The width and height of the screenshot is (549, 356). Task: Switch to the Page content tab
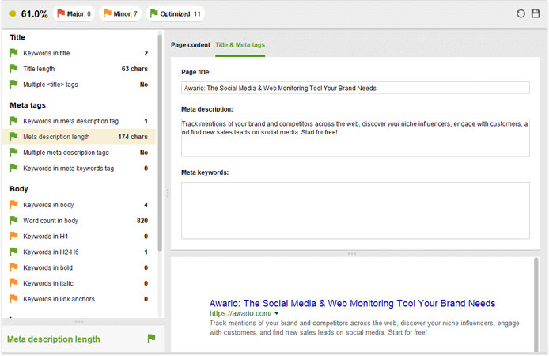tap(191, 45)
